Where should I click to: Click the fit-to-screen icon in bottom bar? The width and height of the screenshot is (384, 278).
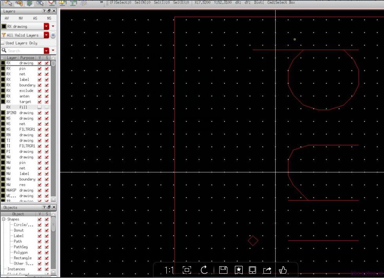tap(187, 270)
